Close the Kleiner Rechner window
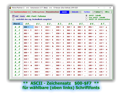 110,8
